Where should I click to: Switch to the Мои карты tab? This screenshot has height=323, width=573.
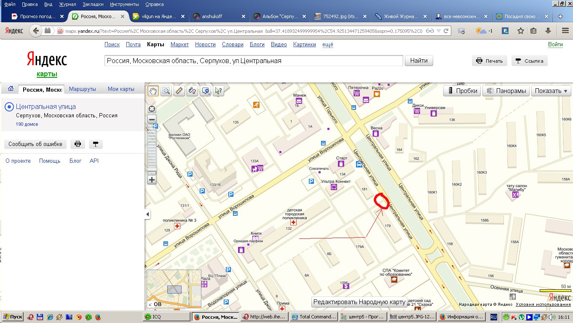(121, 89)
